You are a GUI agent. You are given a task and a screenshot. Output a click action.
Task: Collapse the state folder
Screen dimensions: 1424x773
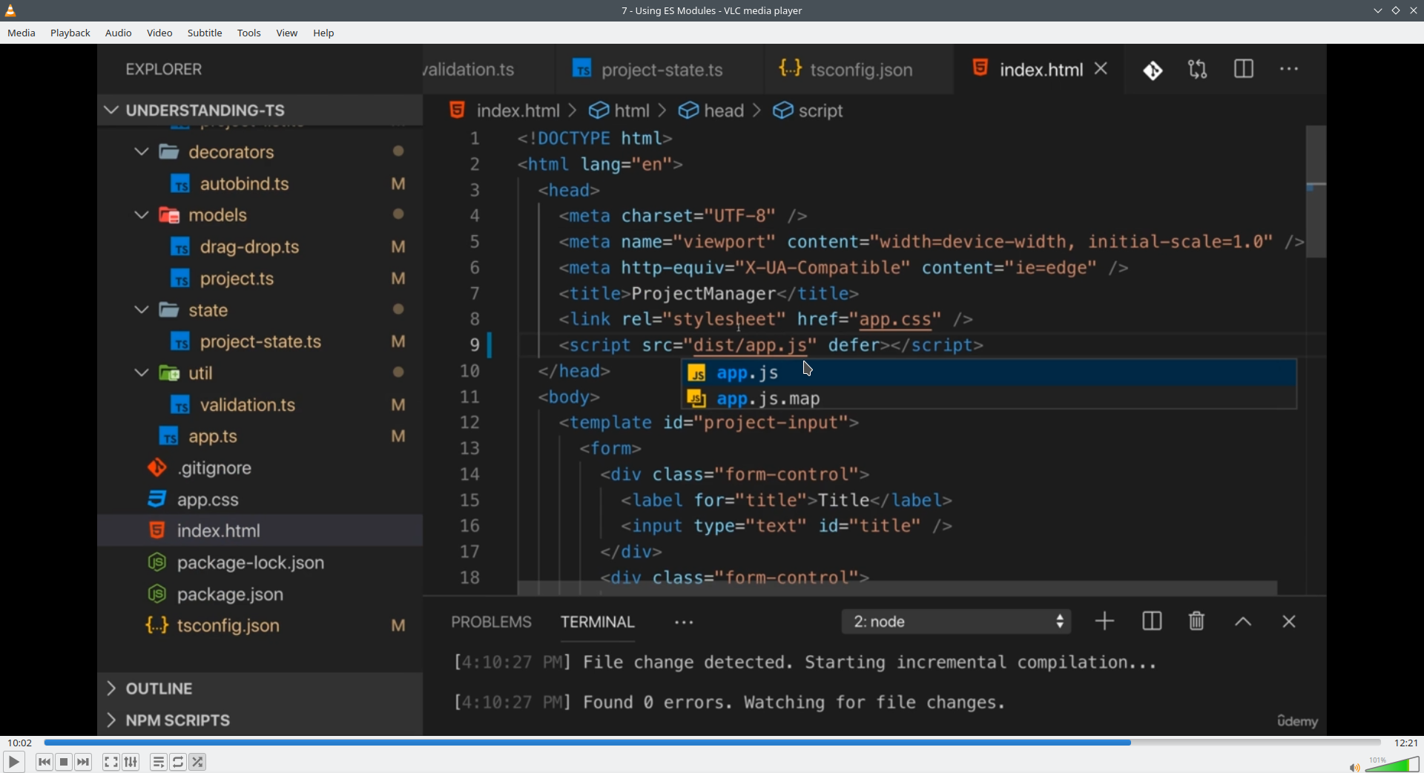[260, 310]
